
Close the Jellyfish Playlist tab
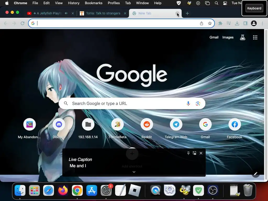(x=73, y=13)
